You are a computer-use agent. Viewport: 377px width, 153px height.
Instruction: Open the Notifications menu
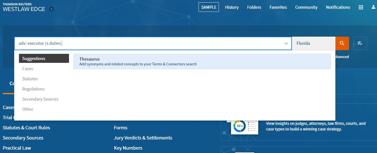338,7
